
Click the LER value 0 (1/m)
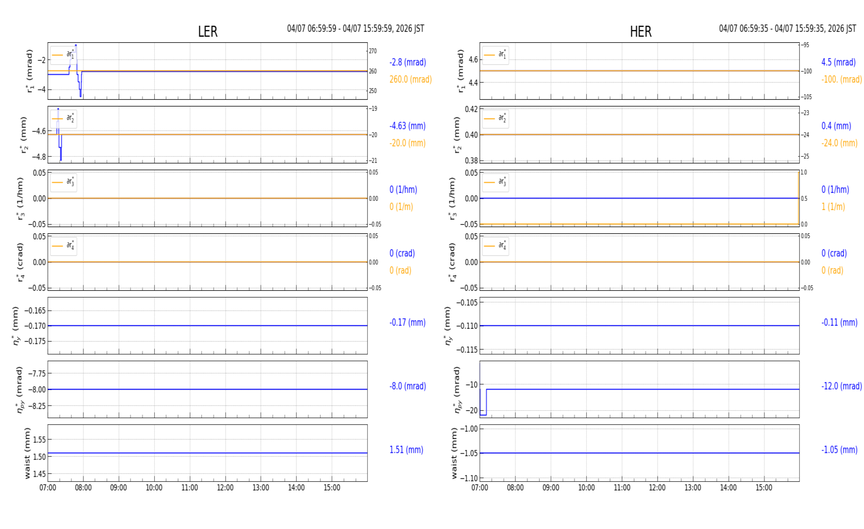[x=401, y=207]
